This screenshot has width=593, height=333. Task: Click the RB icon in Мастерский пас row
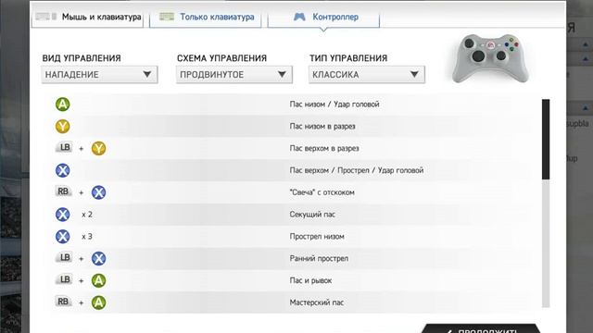pos(64,302)
